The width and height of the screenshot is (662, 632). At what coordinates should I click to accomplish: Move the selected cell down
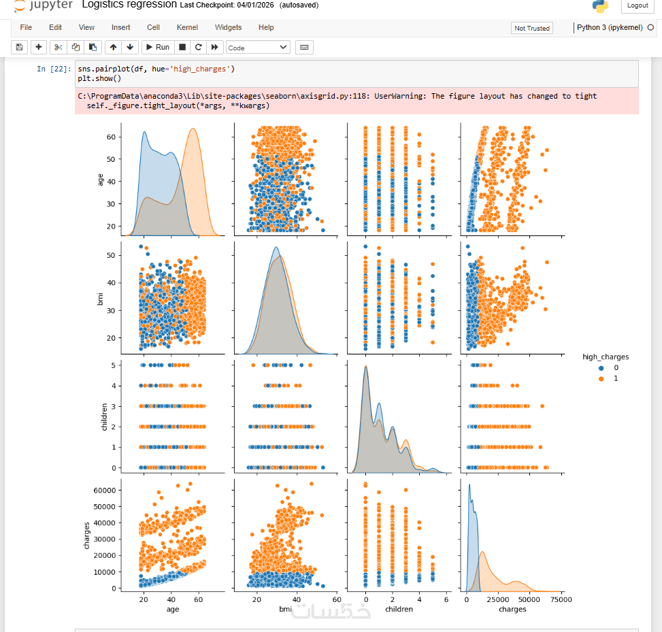point(130,48)
